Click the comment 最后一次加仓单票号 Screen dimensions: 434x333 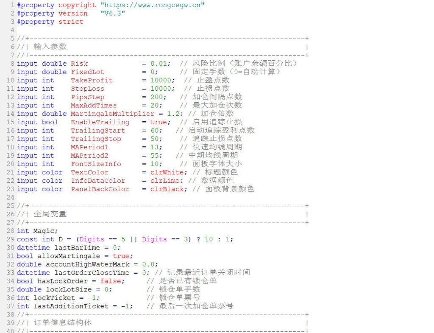(x=196, y=306)
